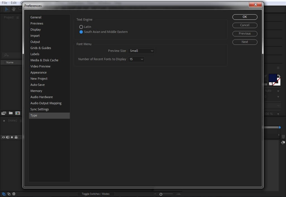Open the Project panel menu icon

coord(18,18)
